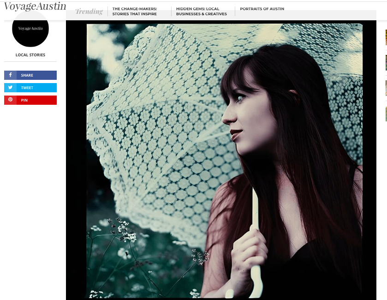387x300 pixels.
Task: Select Portraits of Austin in trending bar
Action: [x=262, y=9]
